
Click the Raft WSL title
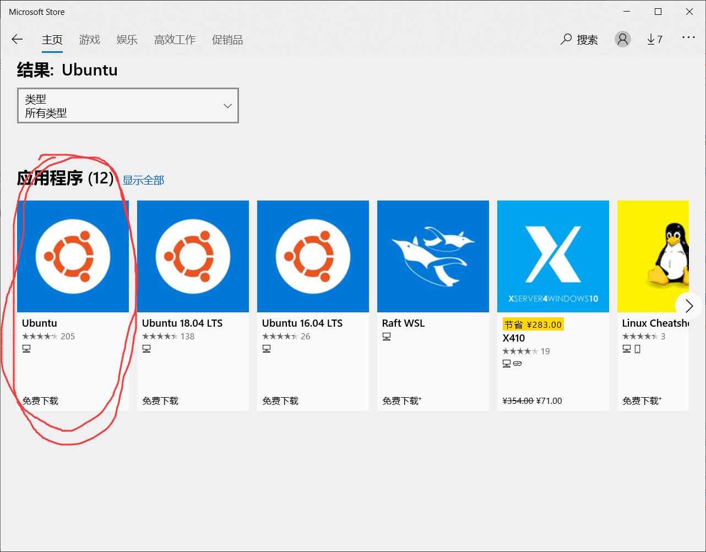[404, 323]
